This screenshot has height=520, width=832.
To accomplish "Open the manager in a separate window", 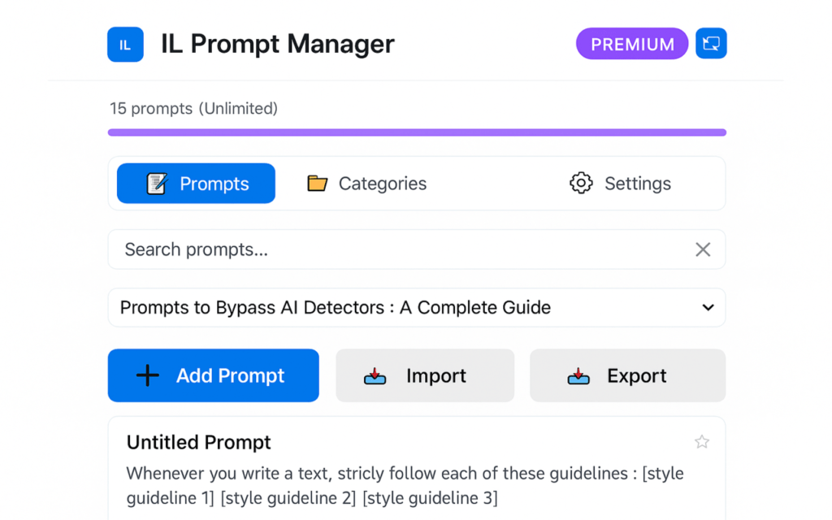I will [x=711, y=44].
